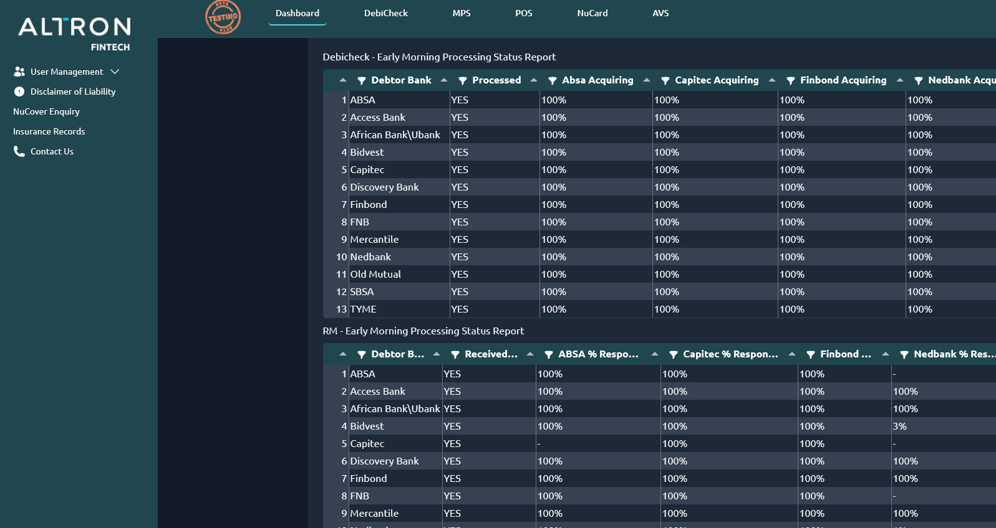
Task: Select Discovery Bank row in Debicheck table
Action: pos(384,187)
